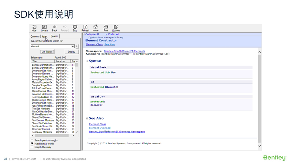Open Bentley.DgnPlatformNET.Elements Namespace link
This screenshot has height=163, width=291.
[x=117, y=131]
